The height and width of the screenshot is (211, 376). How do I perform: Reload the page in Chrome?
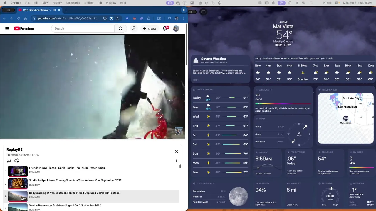click(x=18, y=18)
